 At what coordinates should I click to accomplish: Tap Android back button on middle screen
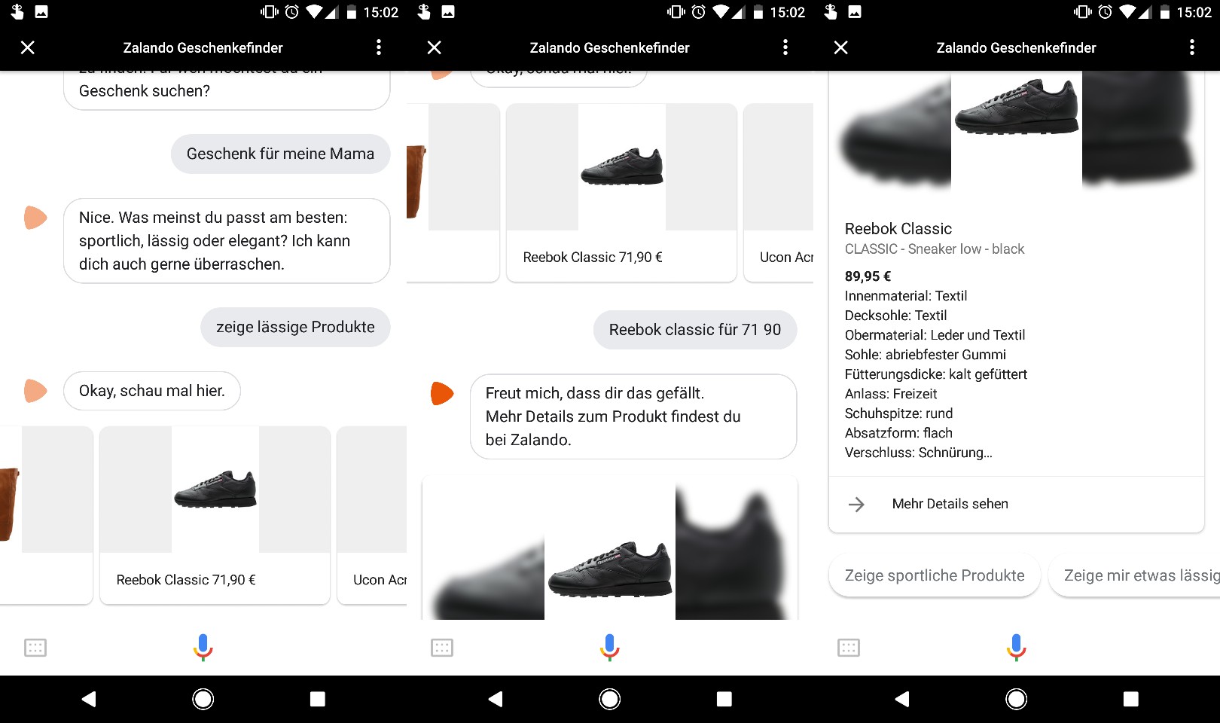(x=496, y=699)
